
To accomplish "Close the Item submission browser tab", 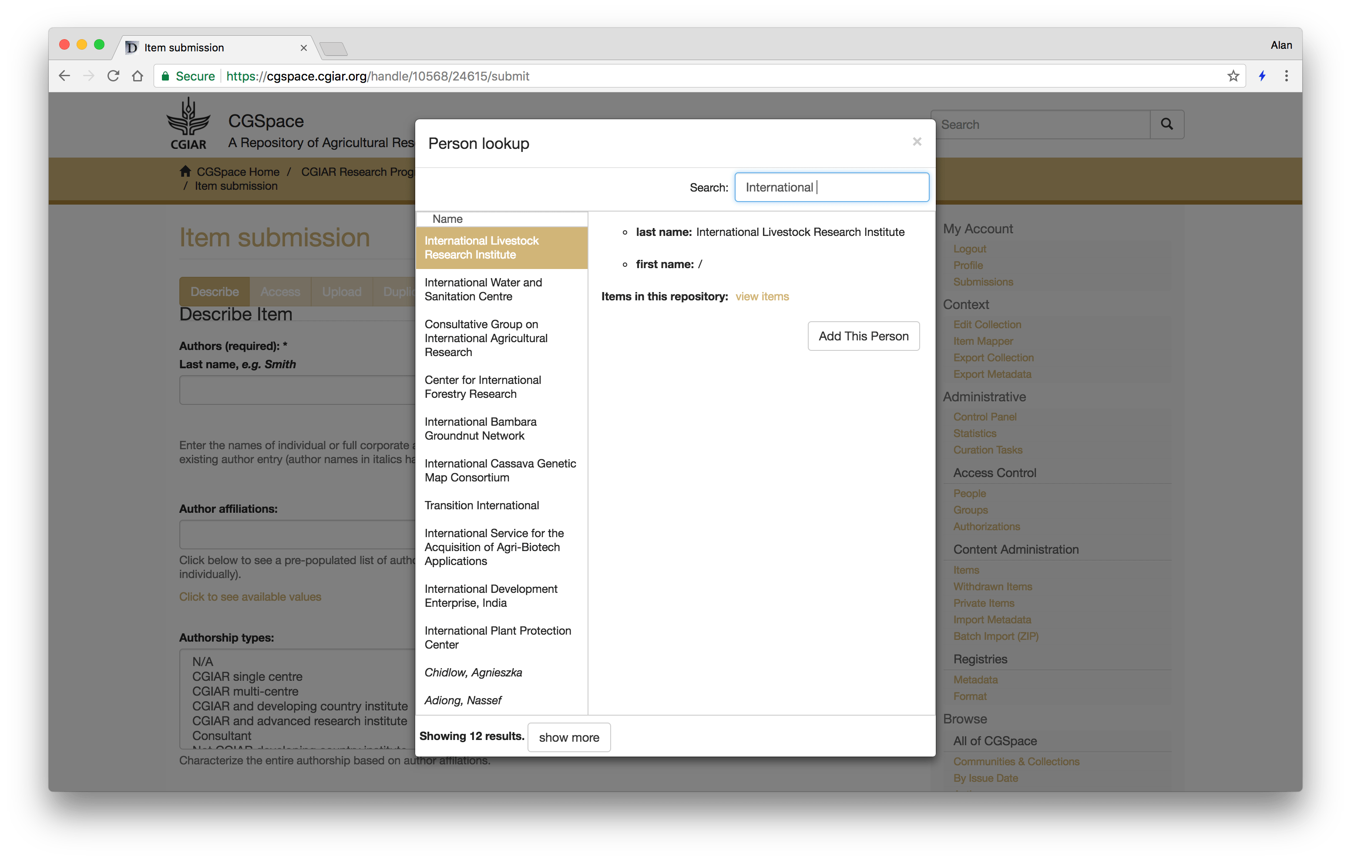I will click(303, 48).
